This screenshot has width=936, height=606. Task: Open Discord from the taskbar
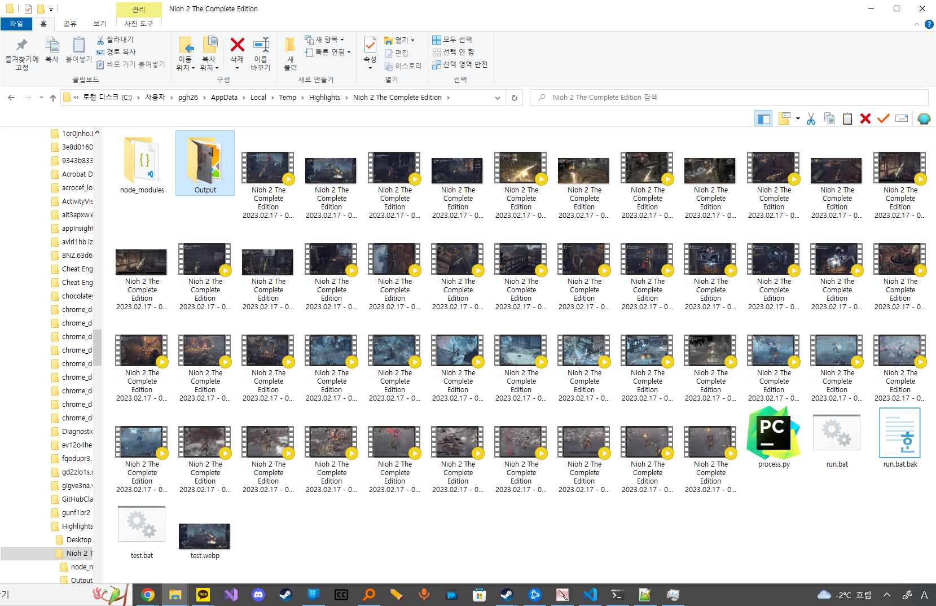258,595
